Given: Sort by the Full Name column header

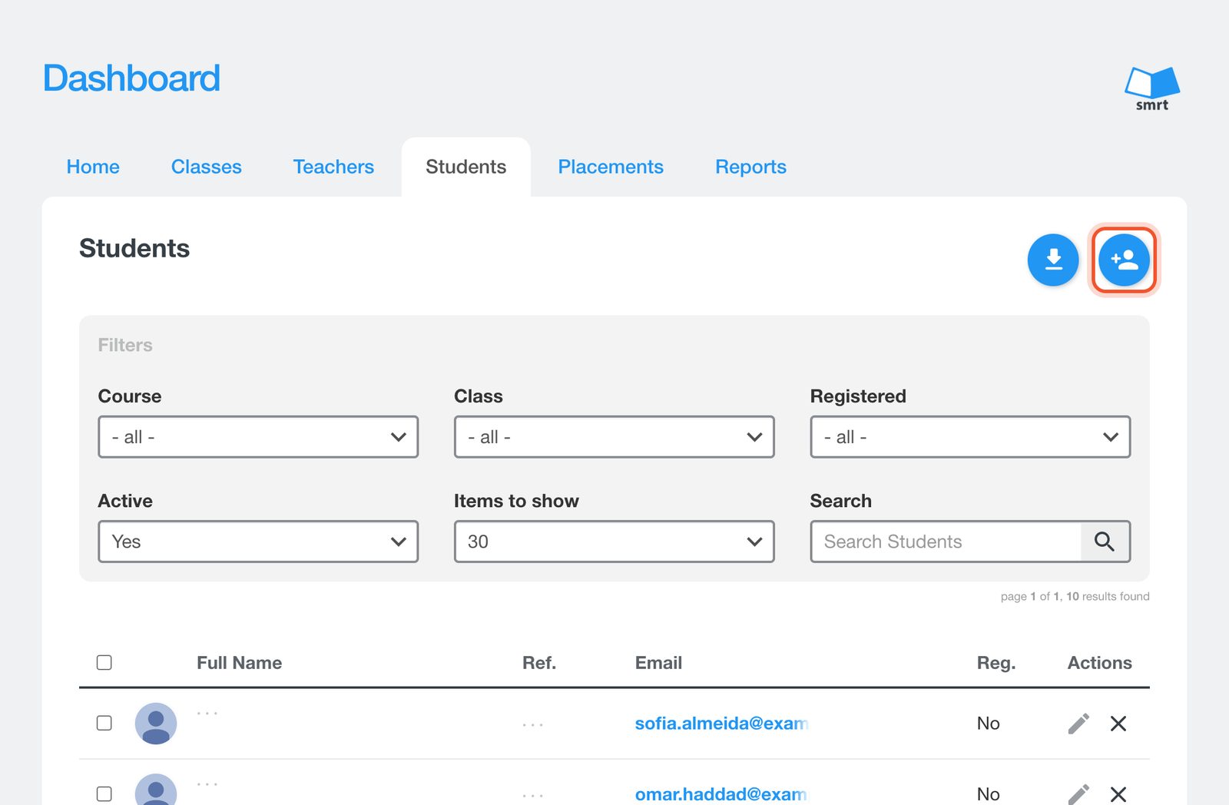Looking at the screenshot, I should pyautogui.click(x=239, y=663).
